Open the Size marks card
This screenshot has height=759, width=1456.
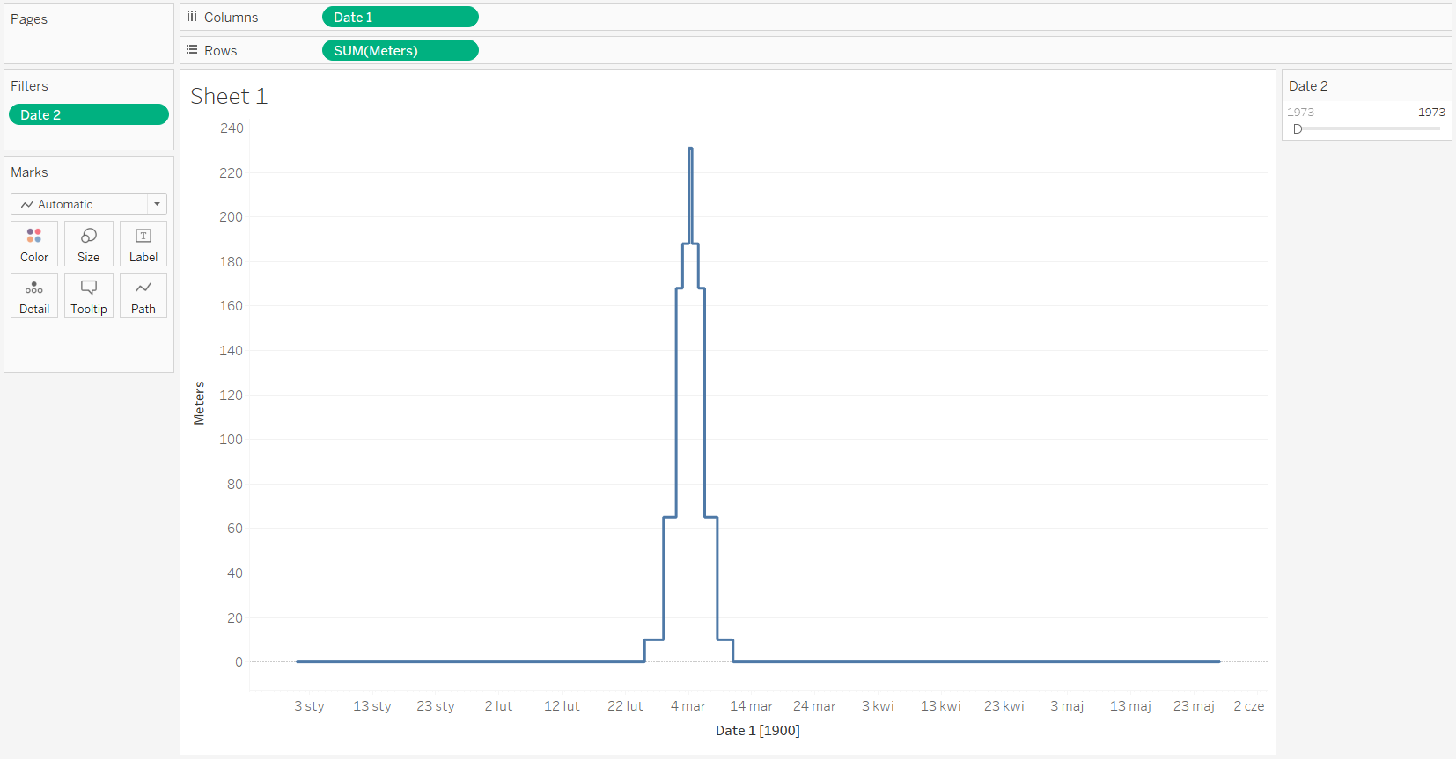pos(88,244)
